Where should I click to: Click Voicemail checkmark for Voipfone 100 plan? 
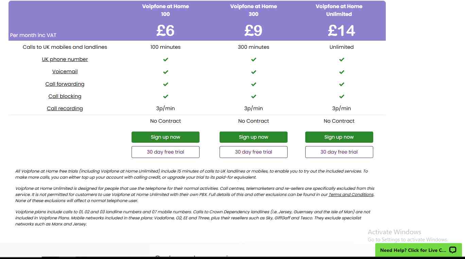pyautogui.click(x=166, y=72)
